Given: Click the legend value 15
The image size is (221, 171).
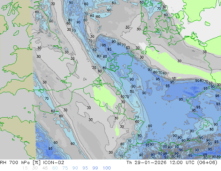Looking at the screenshot, I should pos(25,168).
